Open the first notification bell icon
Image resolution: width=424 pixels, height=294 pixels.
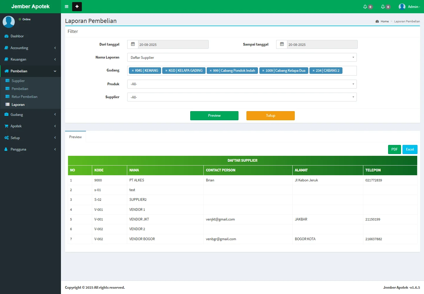(x=365, y=6)
